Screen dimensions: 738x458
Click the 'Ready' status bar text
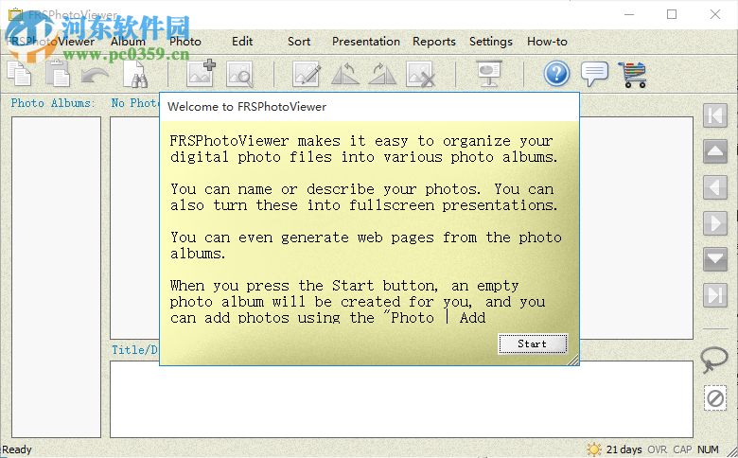(17, 449)
